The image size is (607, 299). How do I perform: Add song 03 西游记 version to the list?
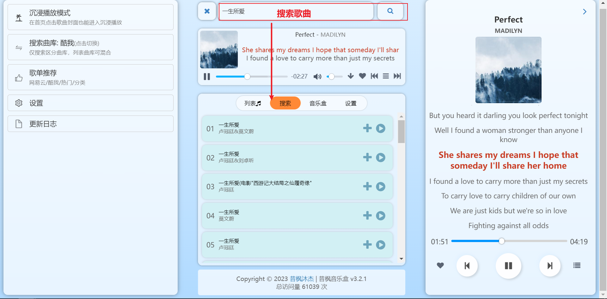pos(367,186)
